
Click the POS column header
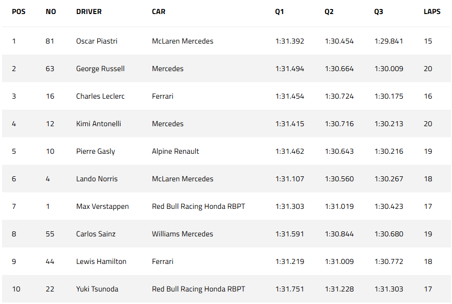[19, 12]
